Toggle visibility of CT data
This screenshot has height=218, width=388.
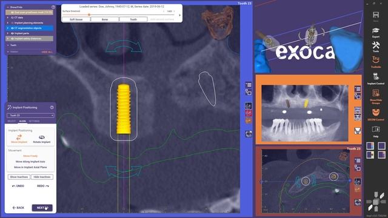12,18
